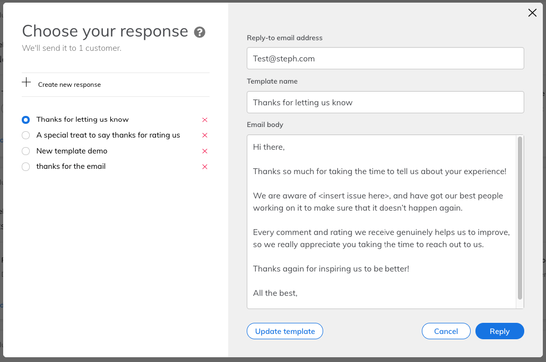The width and height of the screenshot is (546, 362).
Task: Focus the Template name input field
Action: tap(385, 103)
